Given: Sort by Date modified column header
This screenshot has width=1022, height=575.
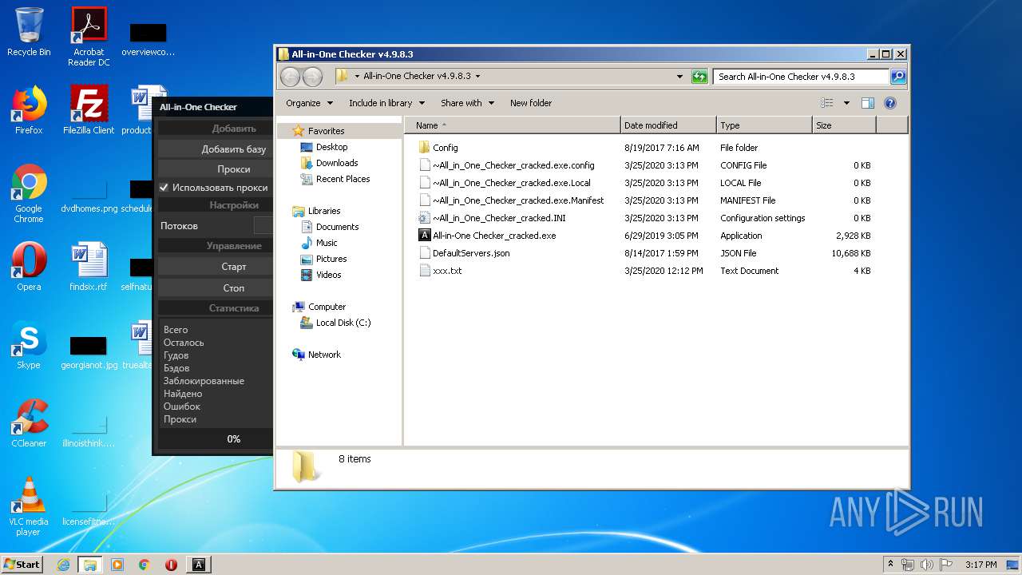Looking at the screenshot, I should pos(668,125).
